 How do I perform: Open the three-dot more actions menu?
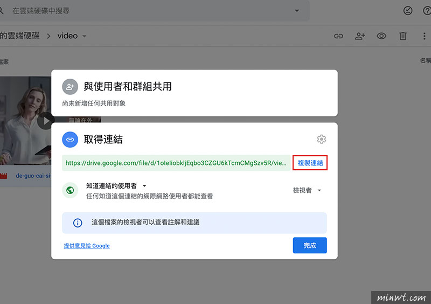424,36
